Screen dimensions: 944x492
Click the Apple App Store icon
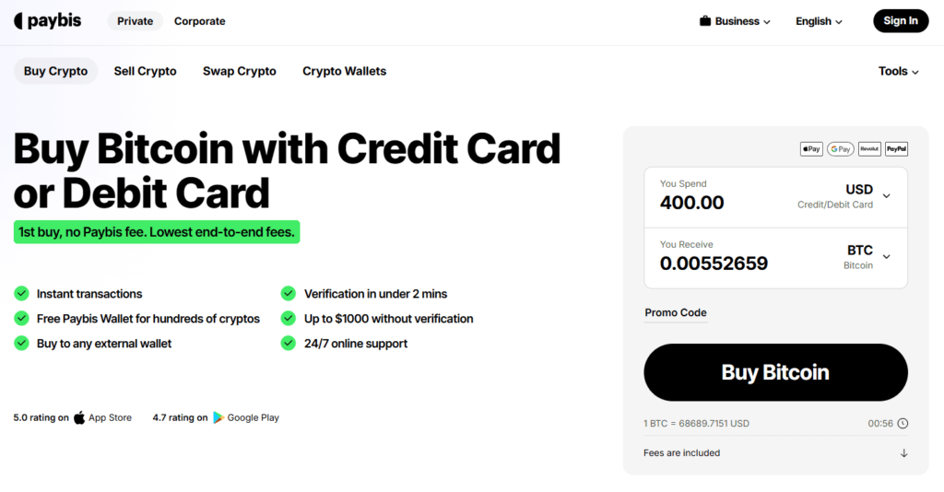pyautogui.click(x=79, y=417)
